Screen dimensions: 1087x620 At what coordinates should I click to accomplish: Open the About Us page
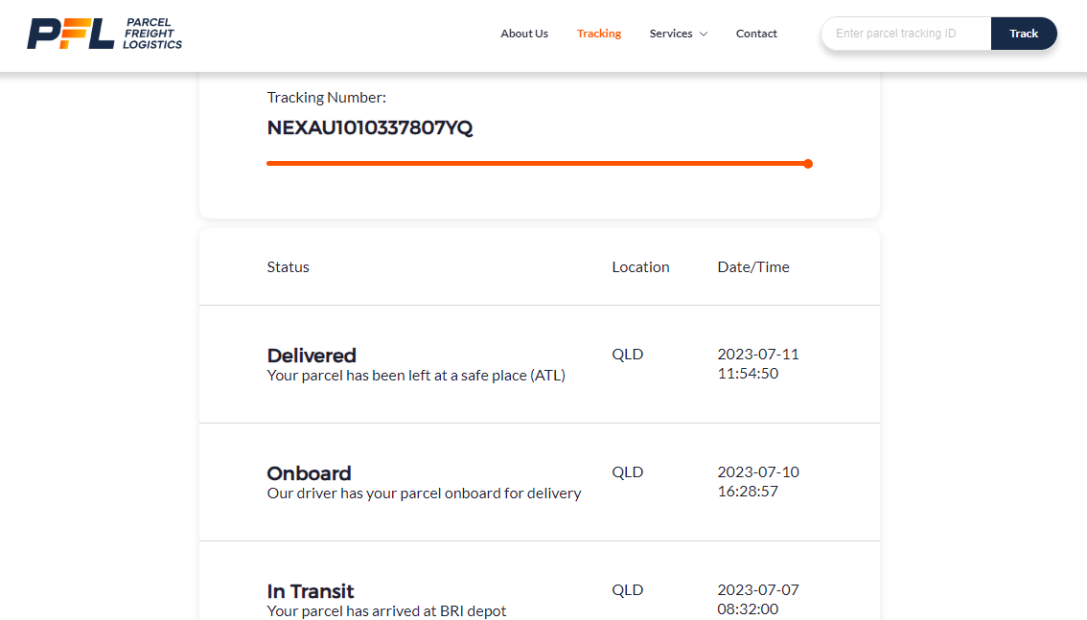(x=524, y=34)
